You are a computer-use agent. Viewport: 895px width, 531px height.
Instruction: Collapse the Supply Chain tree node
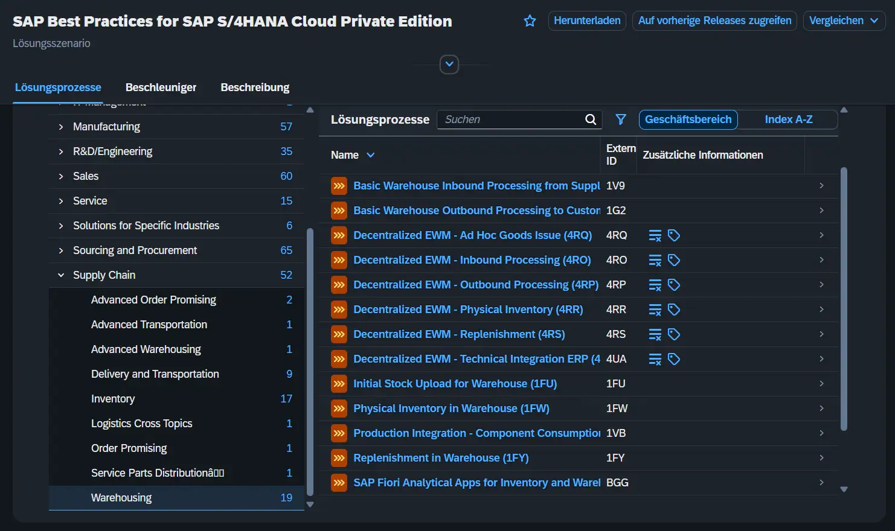point(61,275)
